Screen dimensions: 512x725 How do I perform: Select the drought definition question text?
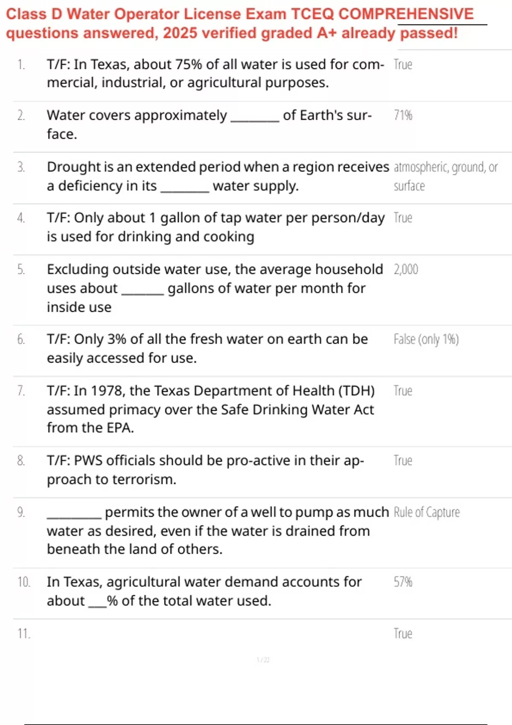[x=218, y=176]
